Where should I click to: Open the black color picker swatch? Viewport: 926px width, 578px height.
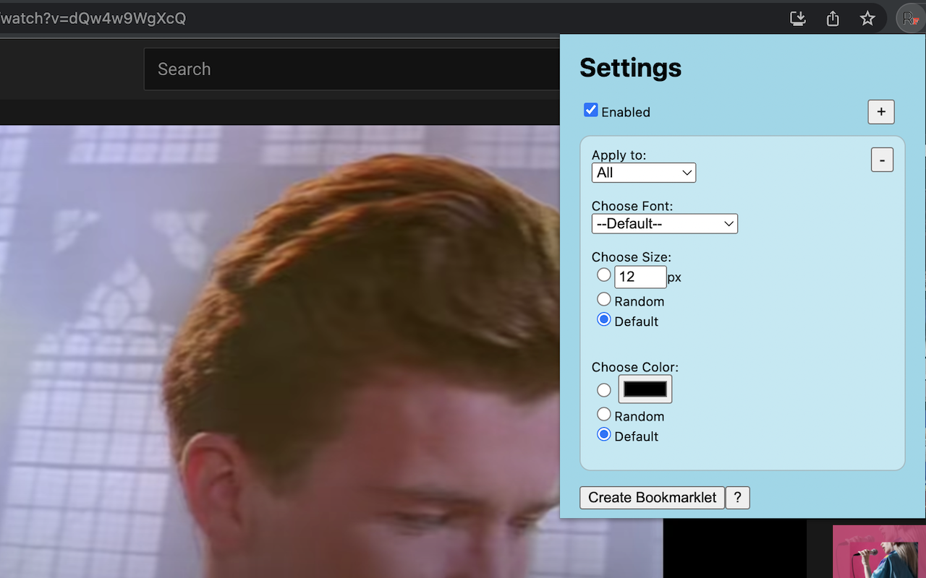tap(645, 389)
